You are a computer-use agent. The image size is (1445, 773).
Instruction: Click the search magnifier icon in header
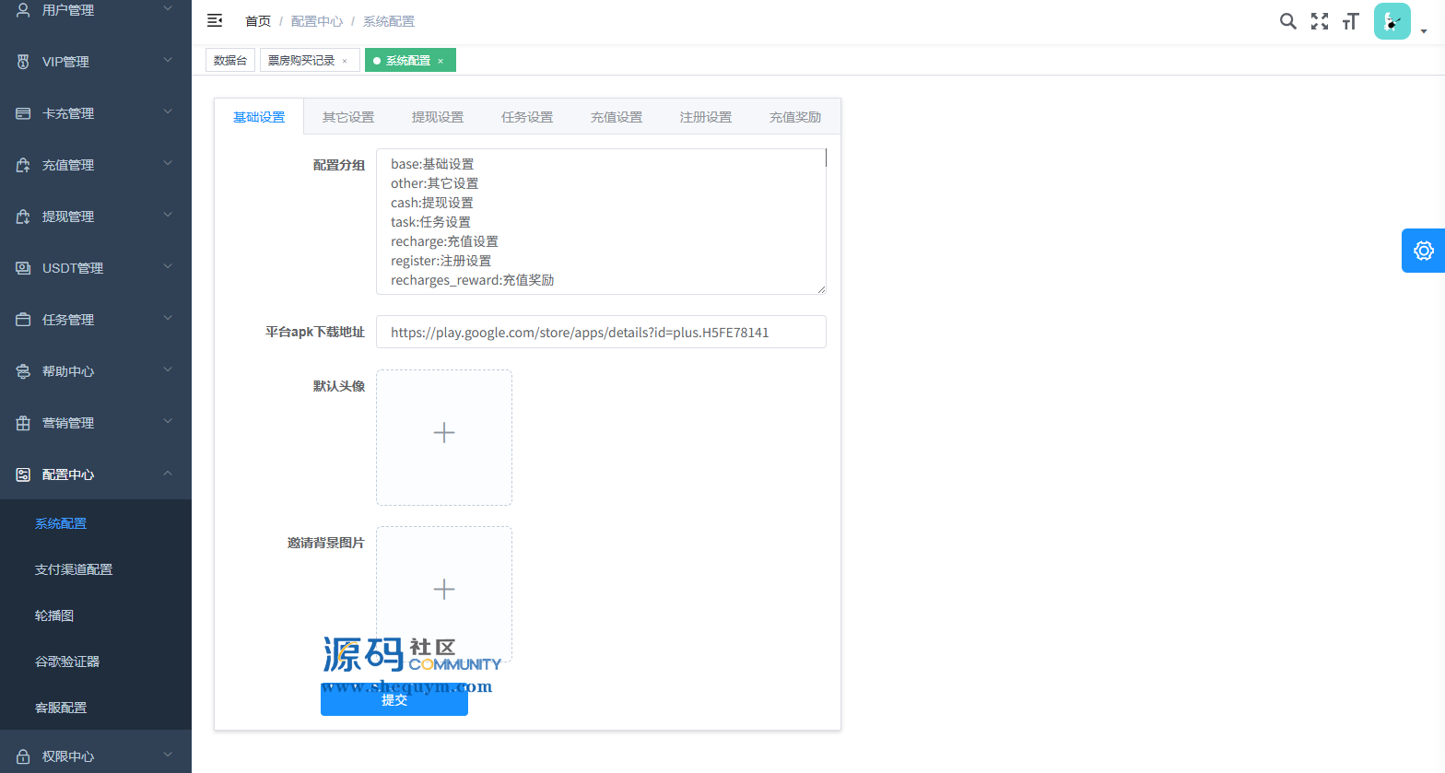tap(1287, 21)
